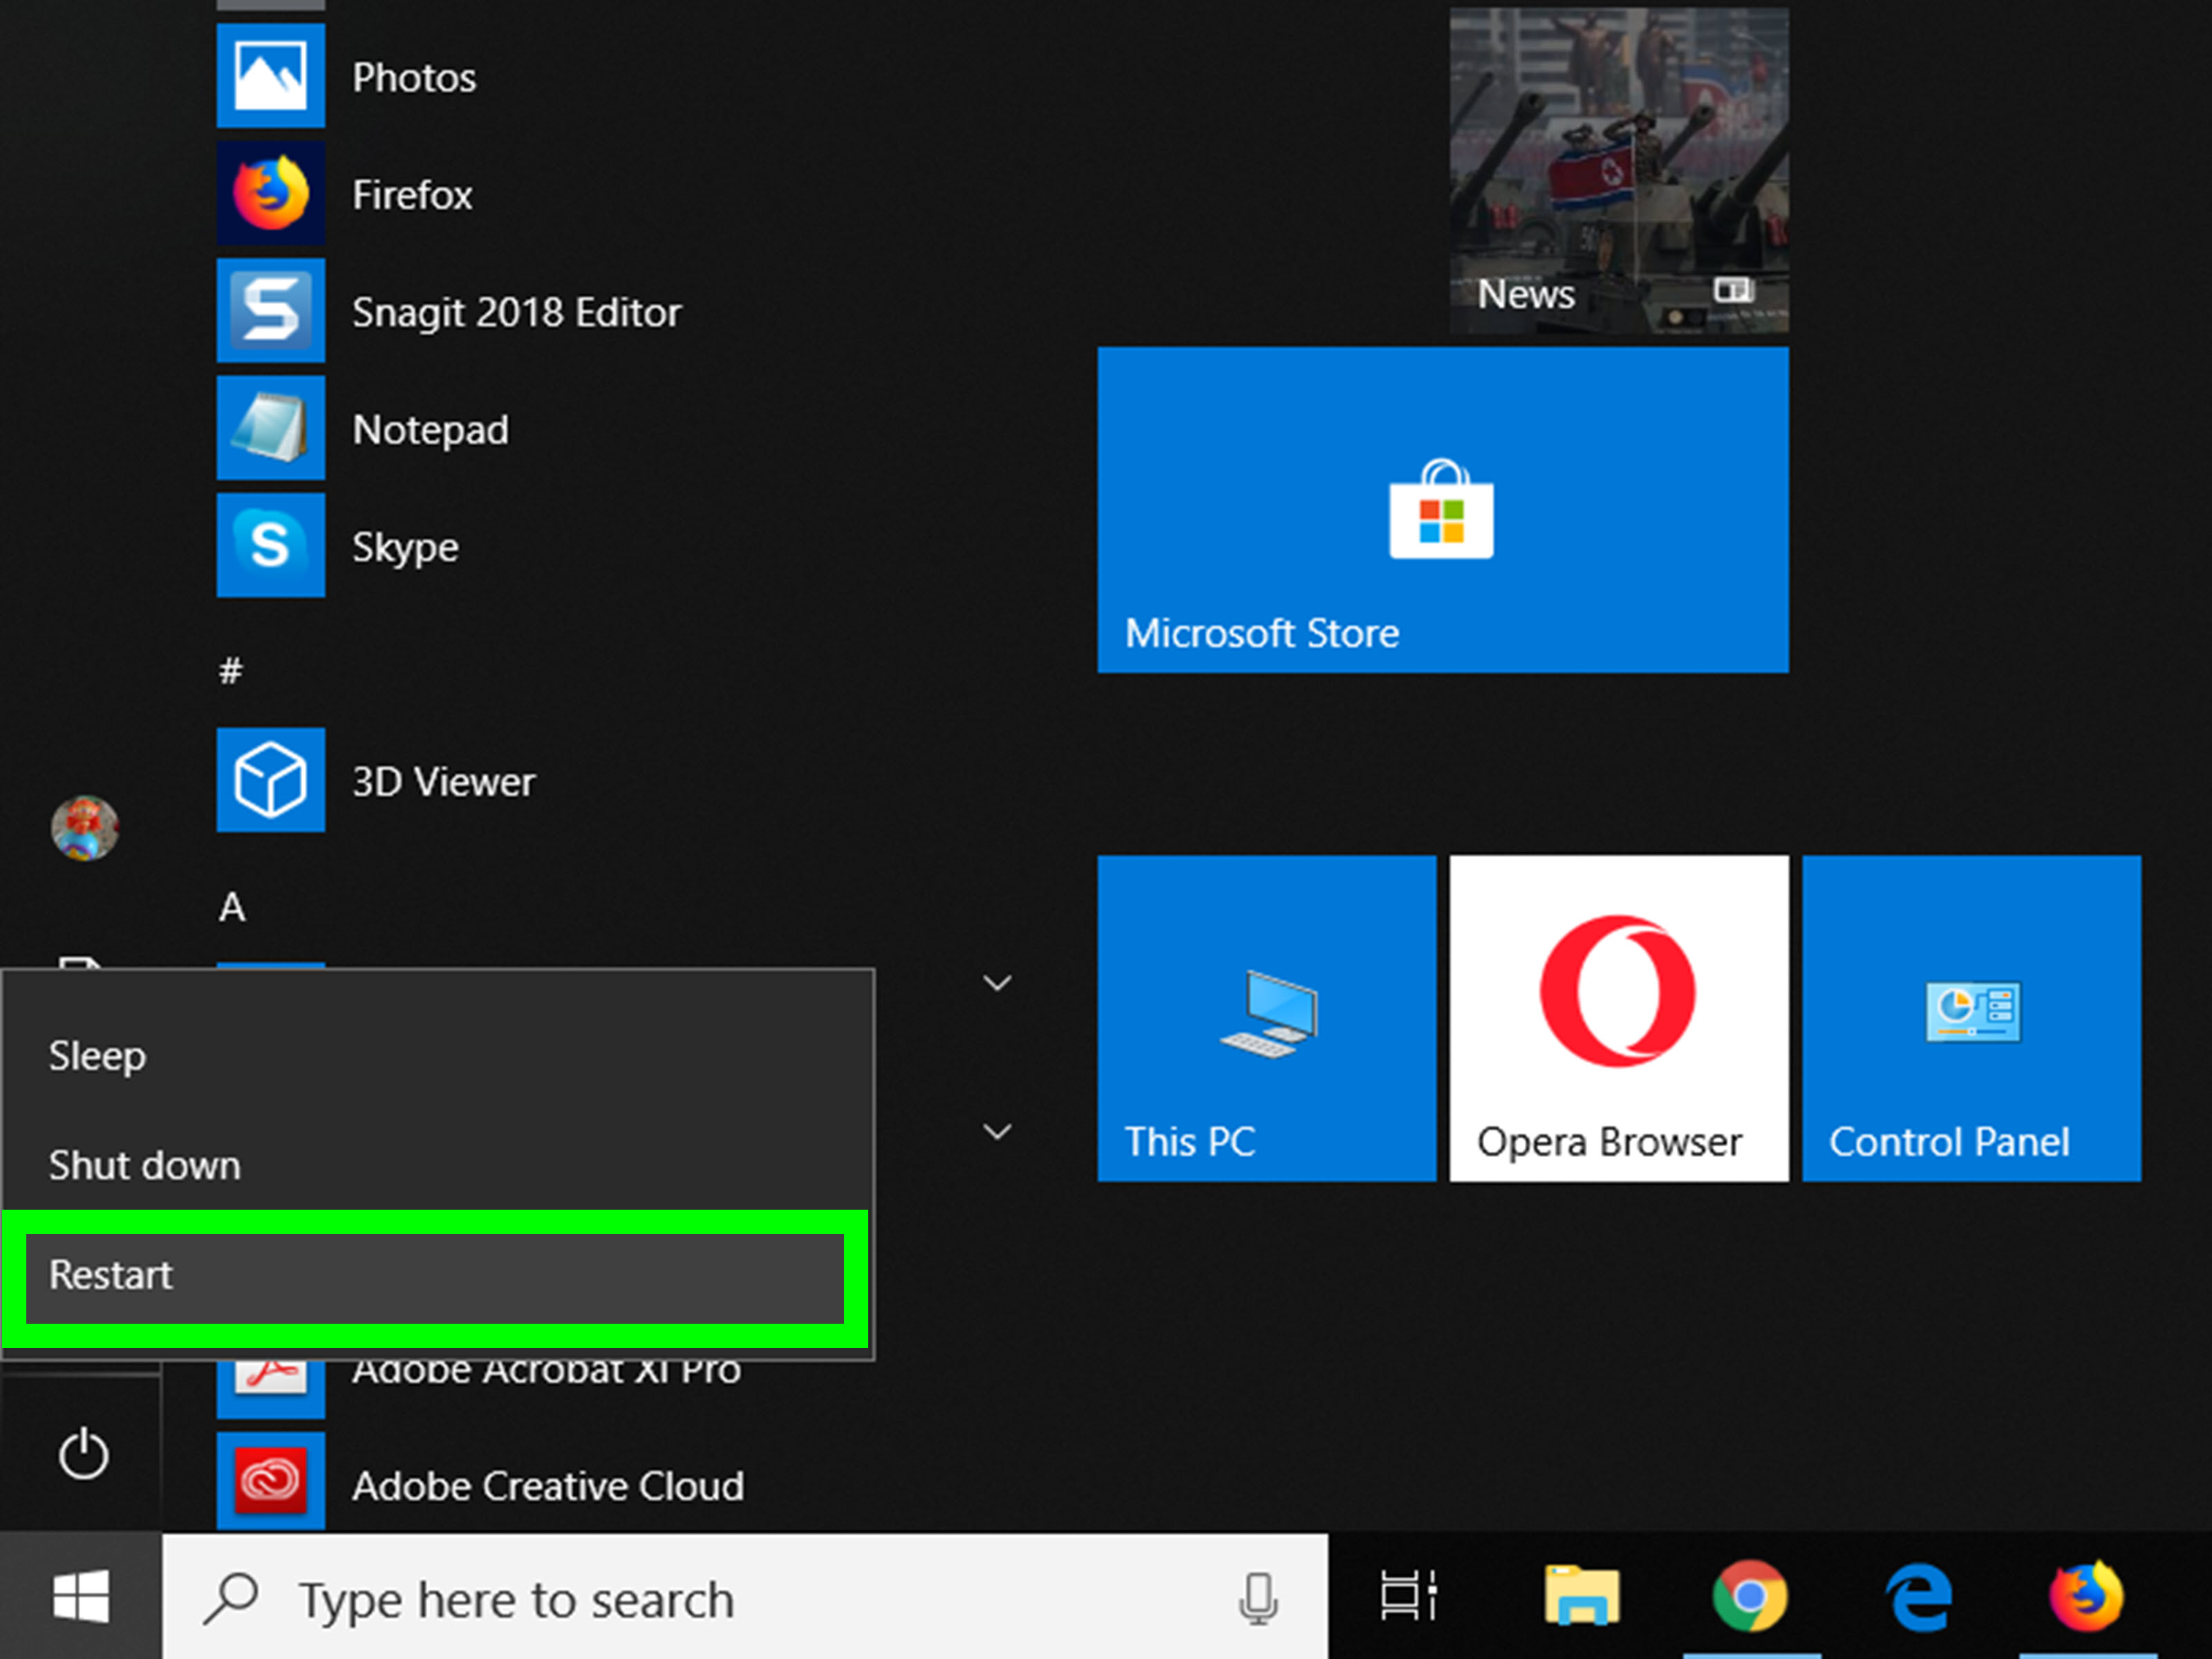This screenshot has width=2212, height=1659.
Task: Click the microphone icon in search box
Action: point(1258,1598)
